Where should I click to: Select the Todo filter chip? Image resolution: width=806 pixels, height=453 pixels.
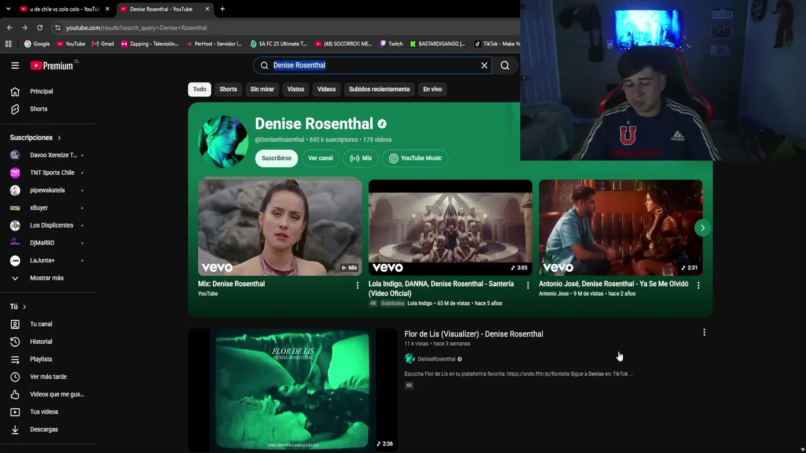200,89
